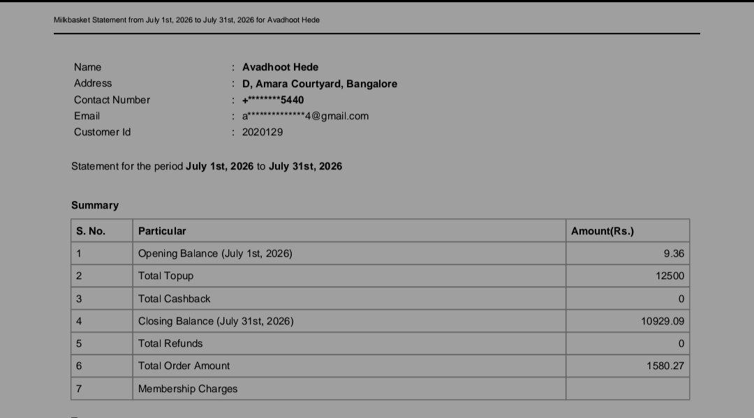Click the Milkbasket Statement header text
This screenshot has width=754, height=418.
click(x=186, y=20)
